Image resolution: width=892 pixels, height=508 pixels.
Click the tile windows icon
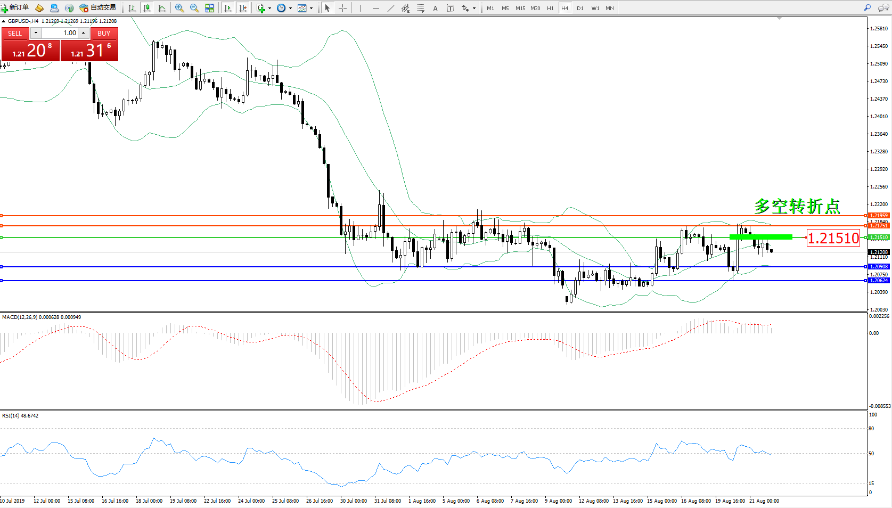209,8
